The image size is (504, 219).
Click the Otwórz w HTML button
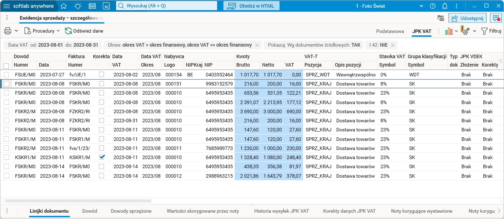[x=251, y=6]
